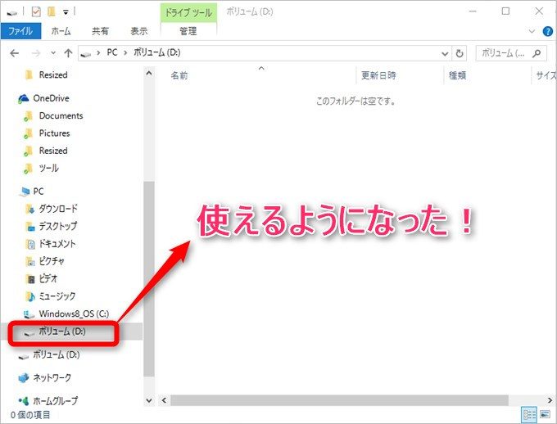The height and width of the screenshot is (424, 557).
Task: Click the Properties checkmark quick access icon
Action: point(36,11)
